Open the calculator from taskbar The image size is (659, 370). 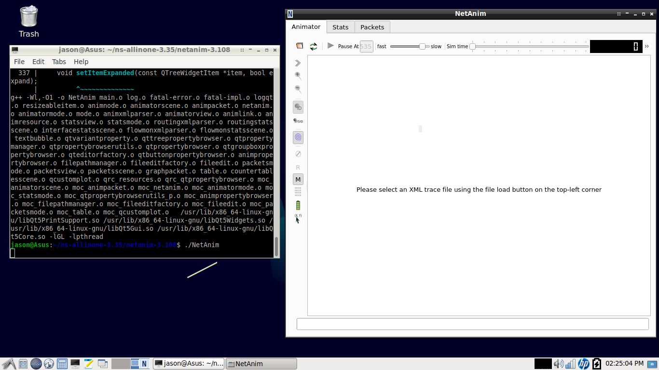(x=62, y=364)
